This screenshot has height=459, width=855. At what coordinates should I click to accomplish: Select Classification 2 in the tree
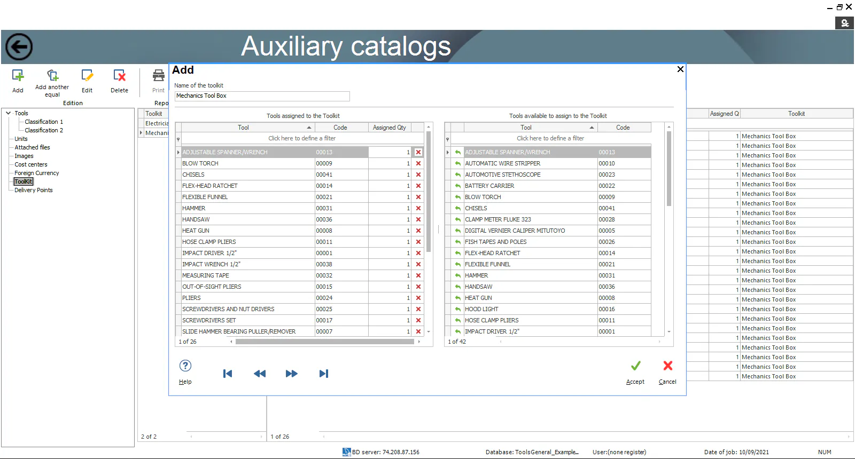click(x=44, y=130)
